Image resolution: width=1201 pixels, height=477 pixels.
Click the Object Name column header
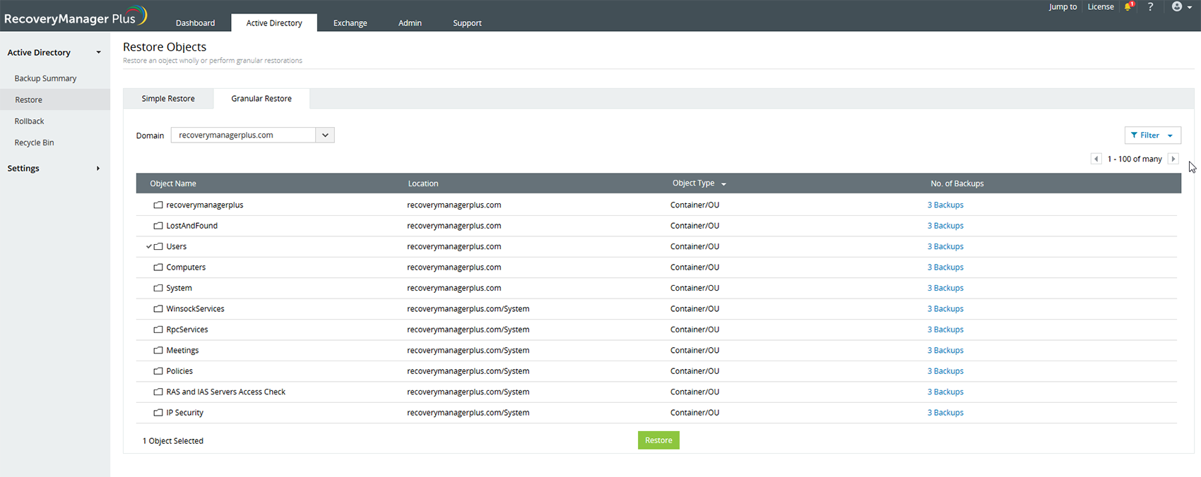(173, 183)
